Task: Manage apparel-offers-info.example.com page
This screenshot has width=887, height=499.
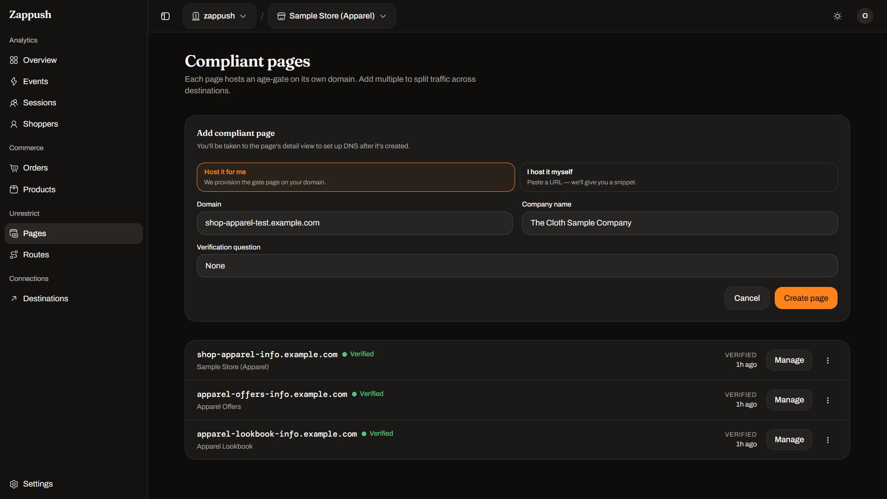Action: (x=789, y=400)
